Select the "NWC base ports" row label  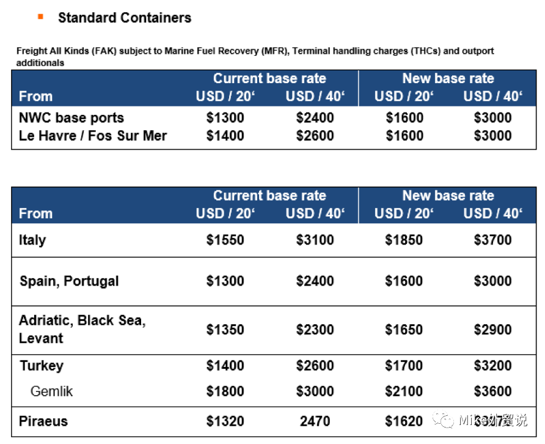71,117
